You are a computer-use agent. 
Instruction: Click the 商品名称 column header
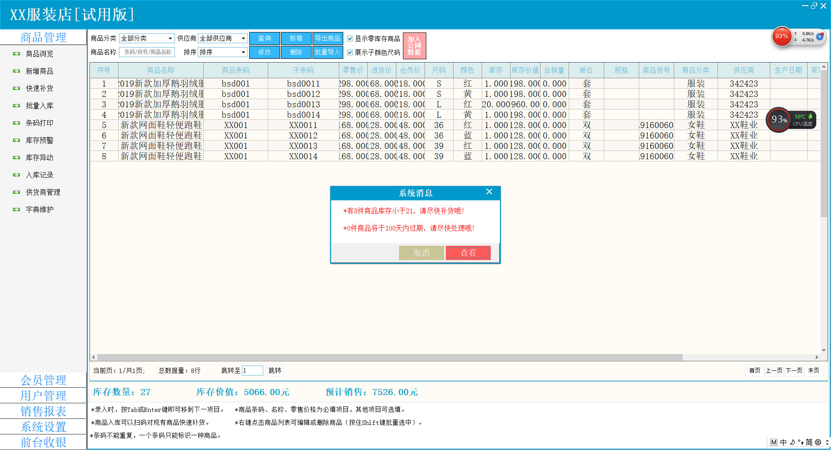click(x=161, y=70)
